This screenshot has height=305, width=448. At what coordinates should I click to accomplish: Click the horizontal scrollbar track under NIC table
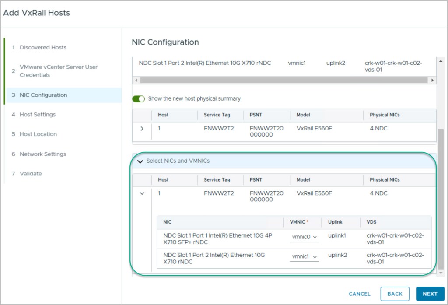[284, 81]
